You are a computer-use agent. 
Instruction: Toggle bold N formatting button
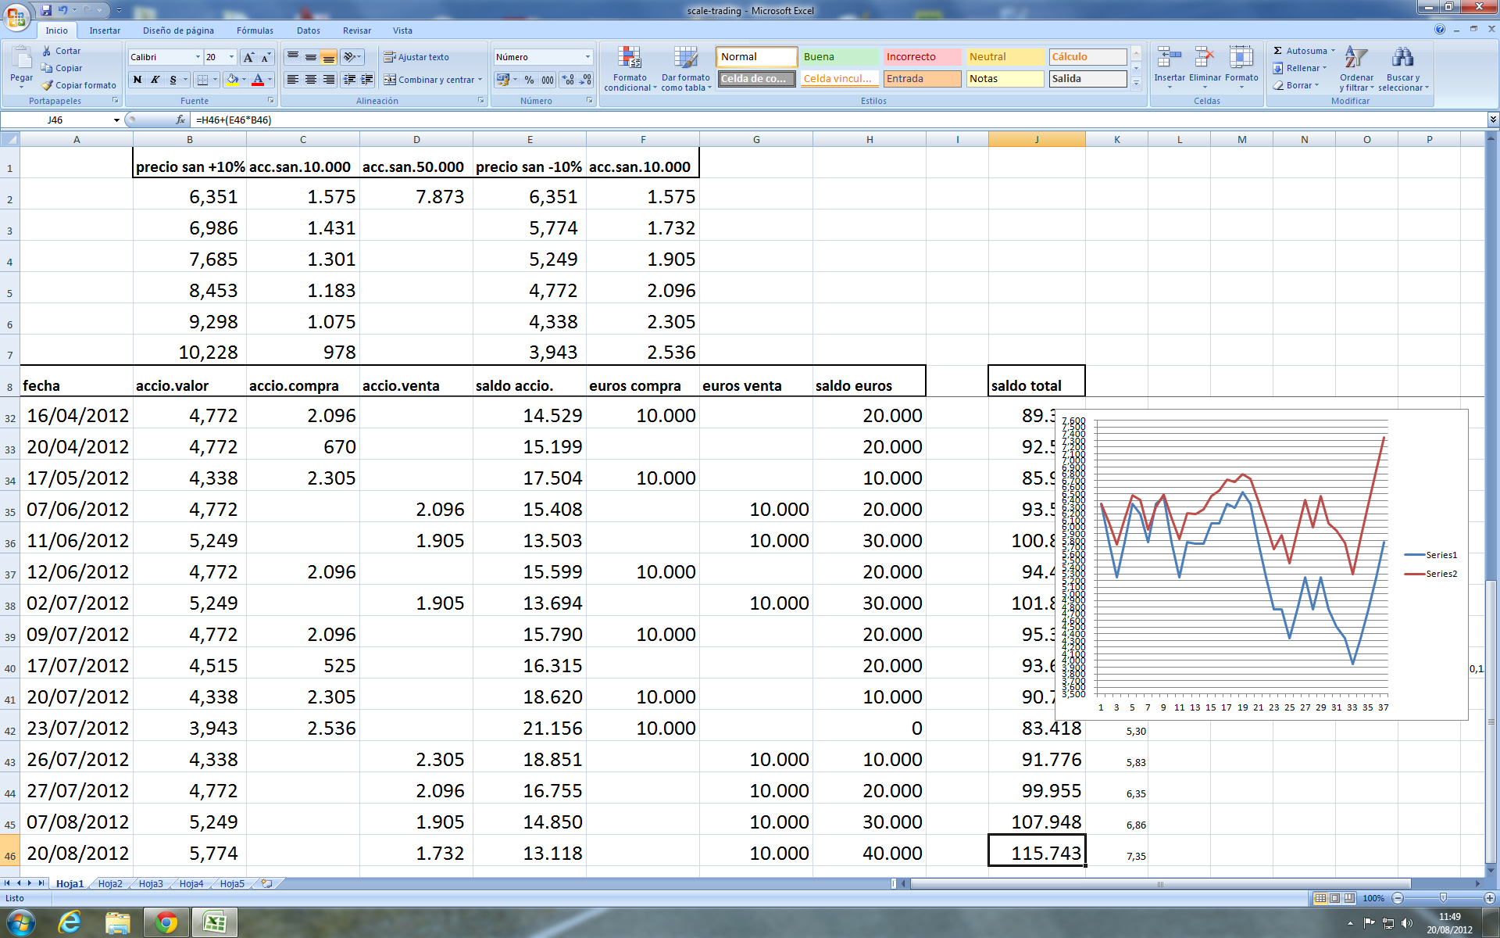[x=137, y=80]
